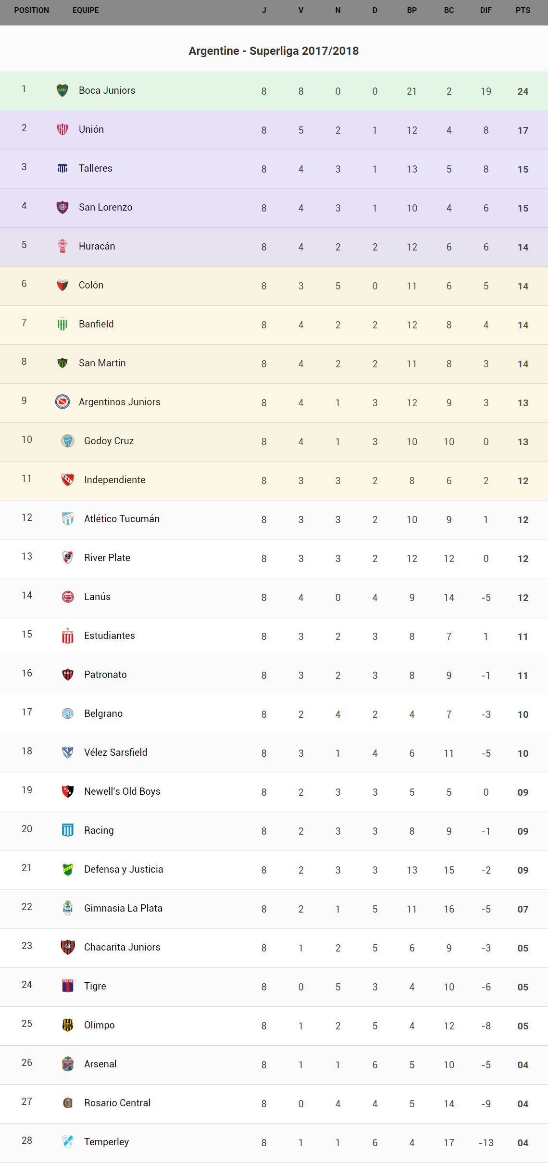The height and width of the screenshot is (1164, 548).
Task: Click the Argentinos Juniors round crest
Action: (x=62, y=401)
